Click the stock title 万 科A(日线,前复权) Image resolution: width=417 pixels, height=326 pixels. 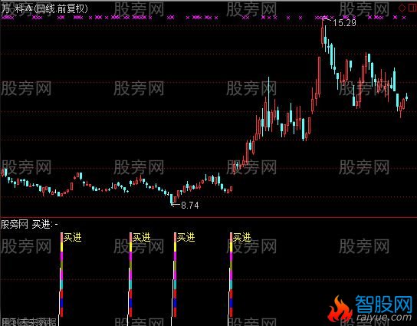tap(44, 8)
